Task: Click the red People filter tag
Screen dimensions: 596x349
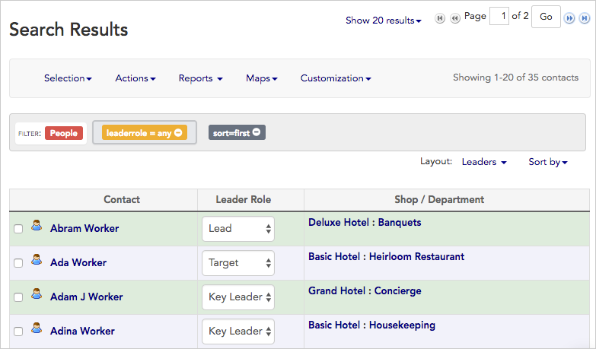Action: [64, 133]
